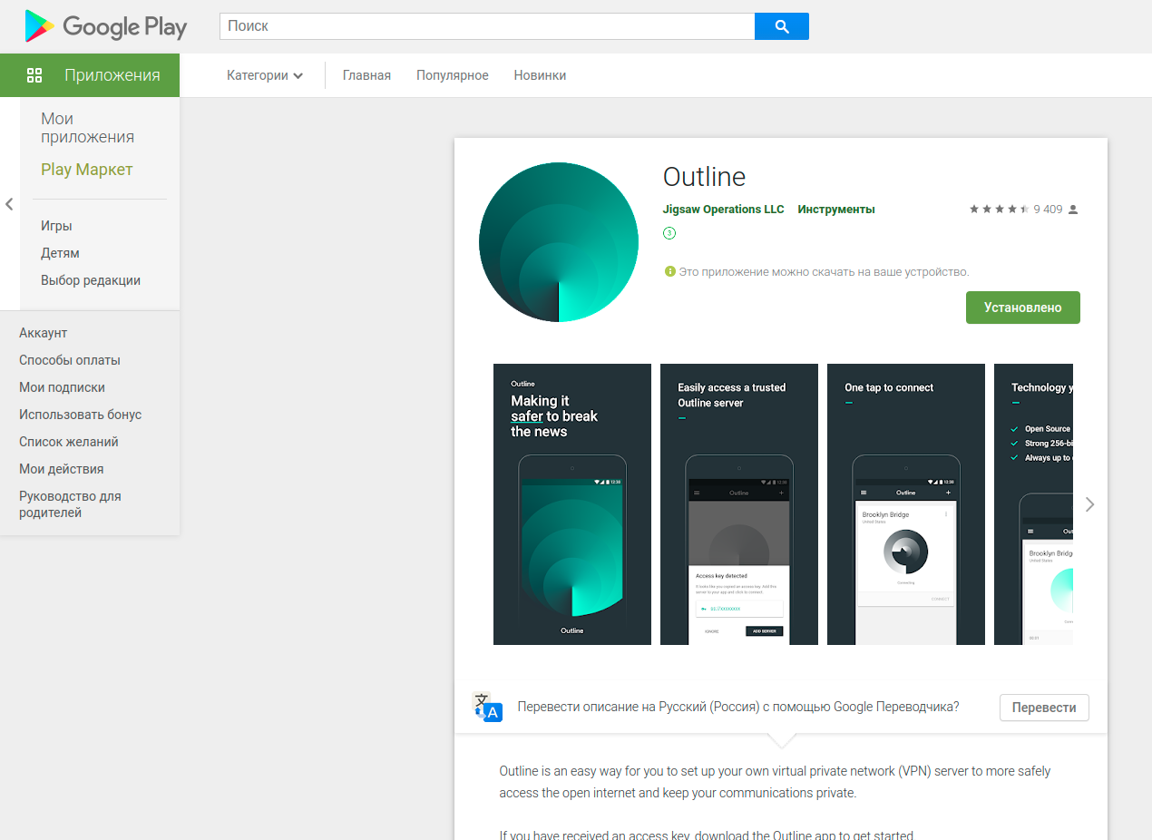Focus the Поиск search field
Image resolution: width=1152 pixels, height=840 pixels.
coord(487,26)
